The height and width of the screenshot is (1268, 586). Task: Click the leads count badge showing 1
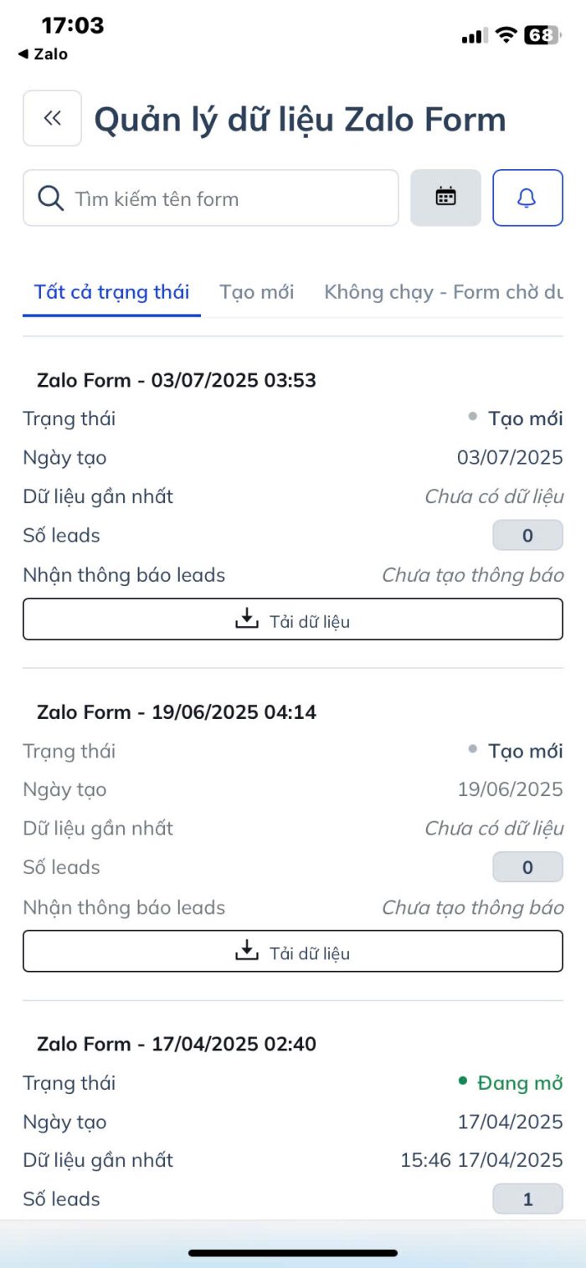coord(527,1199)
